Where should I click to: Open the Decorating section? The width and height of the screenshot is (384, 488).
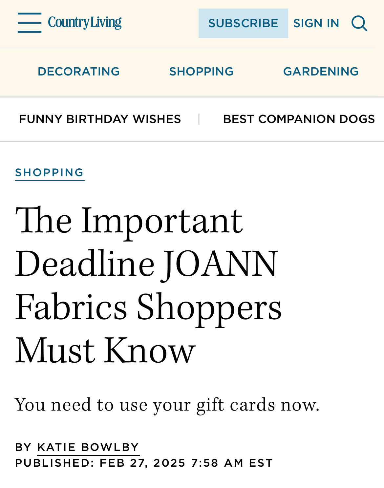[x=79, y=72]
